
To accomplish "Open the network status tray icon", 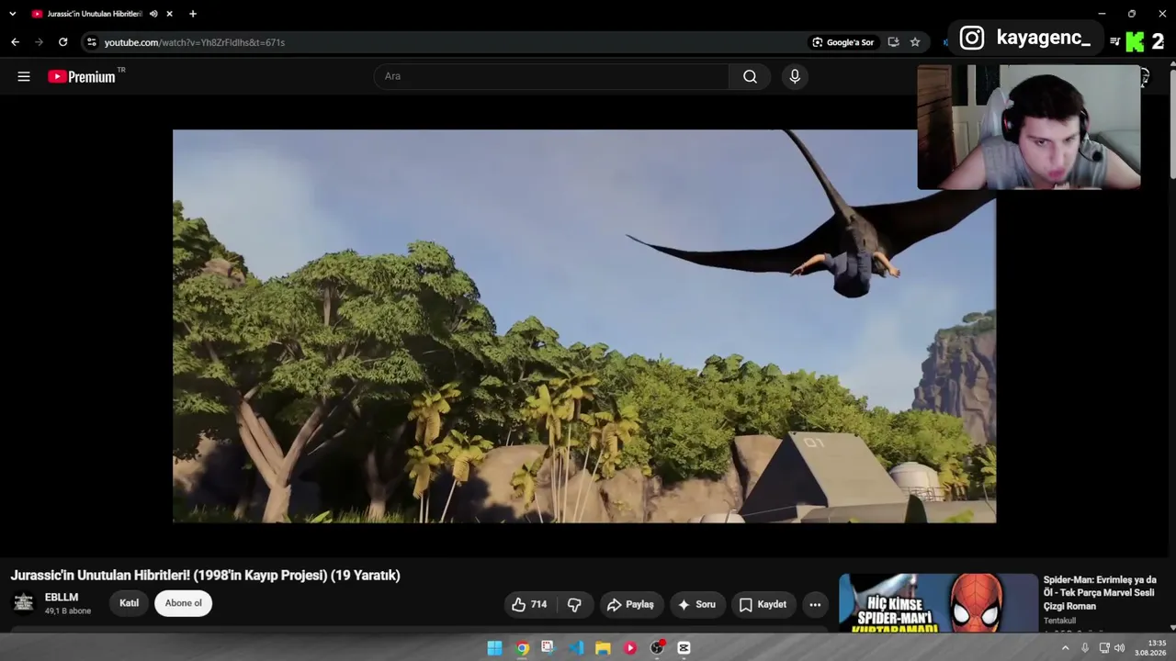I will pyautogui.click(x=1104, y=648).
